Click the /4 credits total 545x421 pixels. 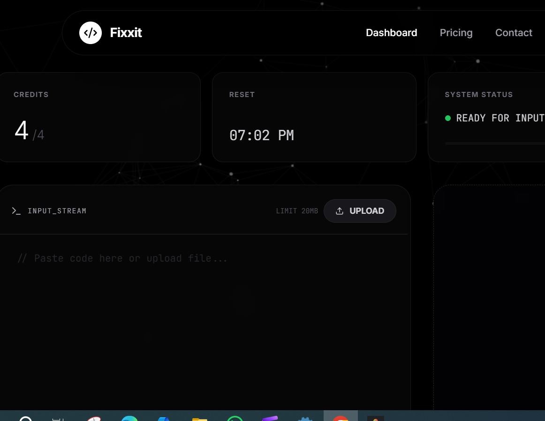pos(38,135)
